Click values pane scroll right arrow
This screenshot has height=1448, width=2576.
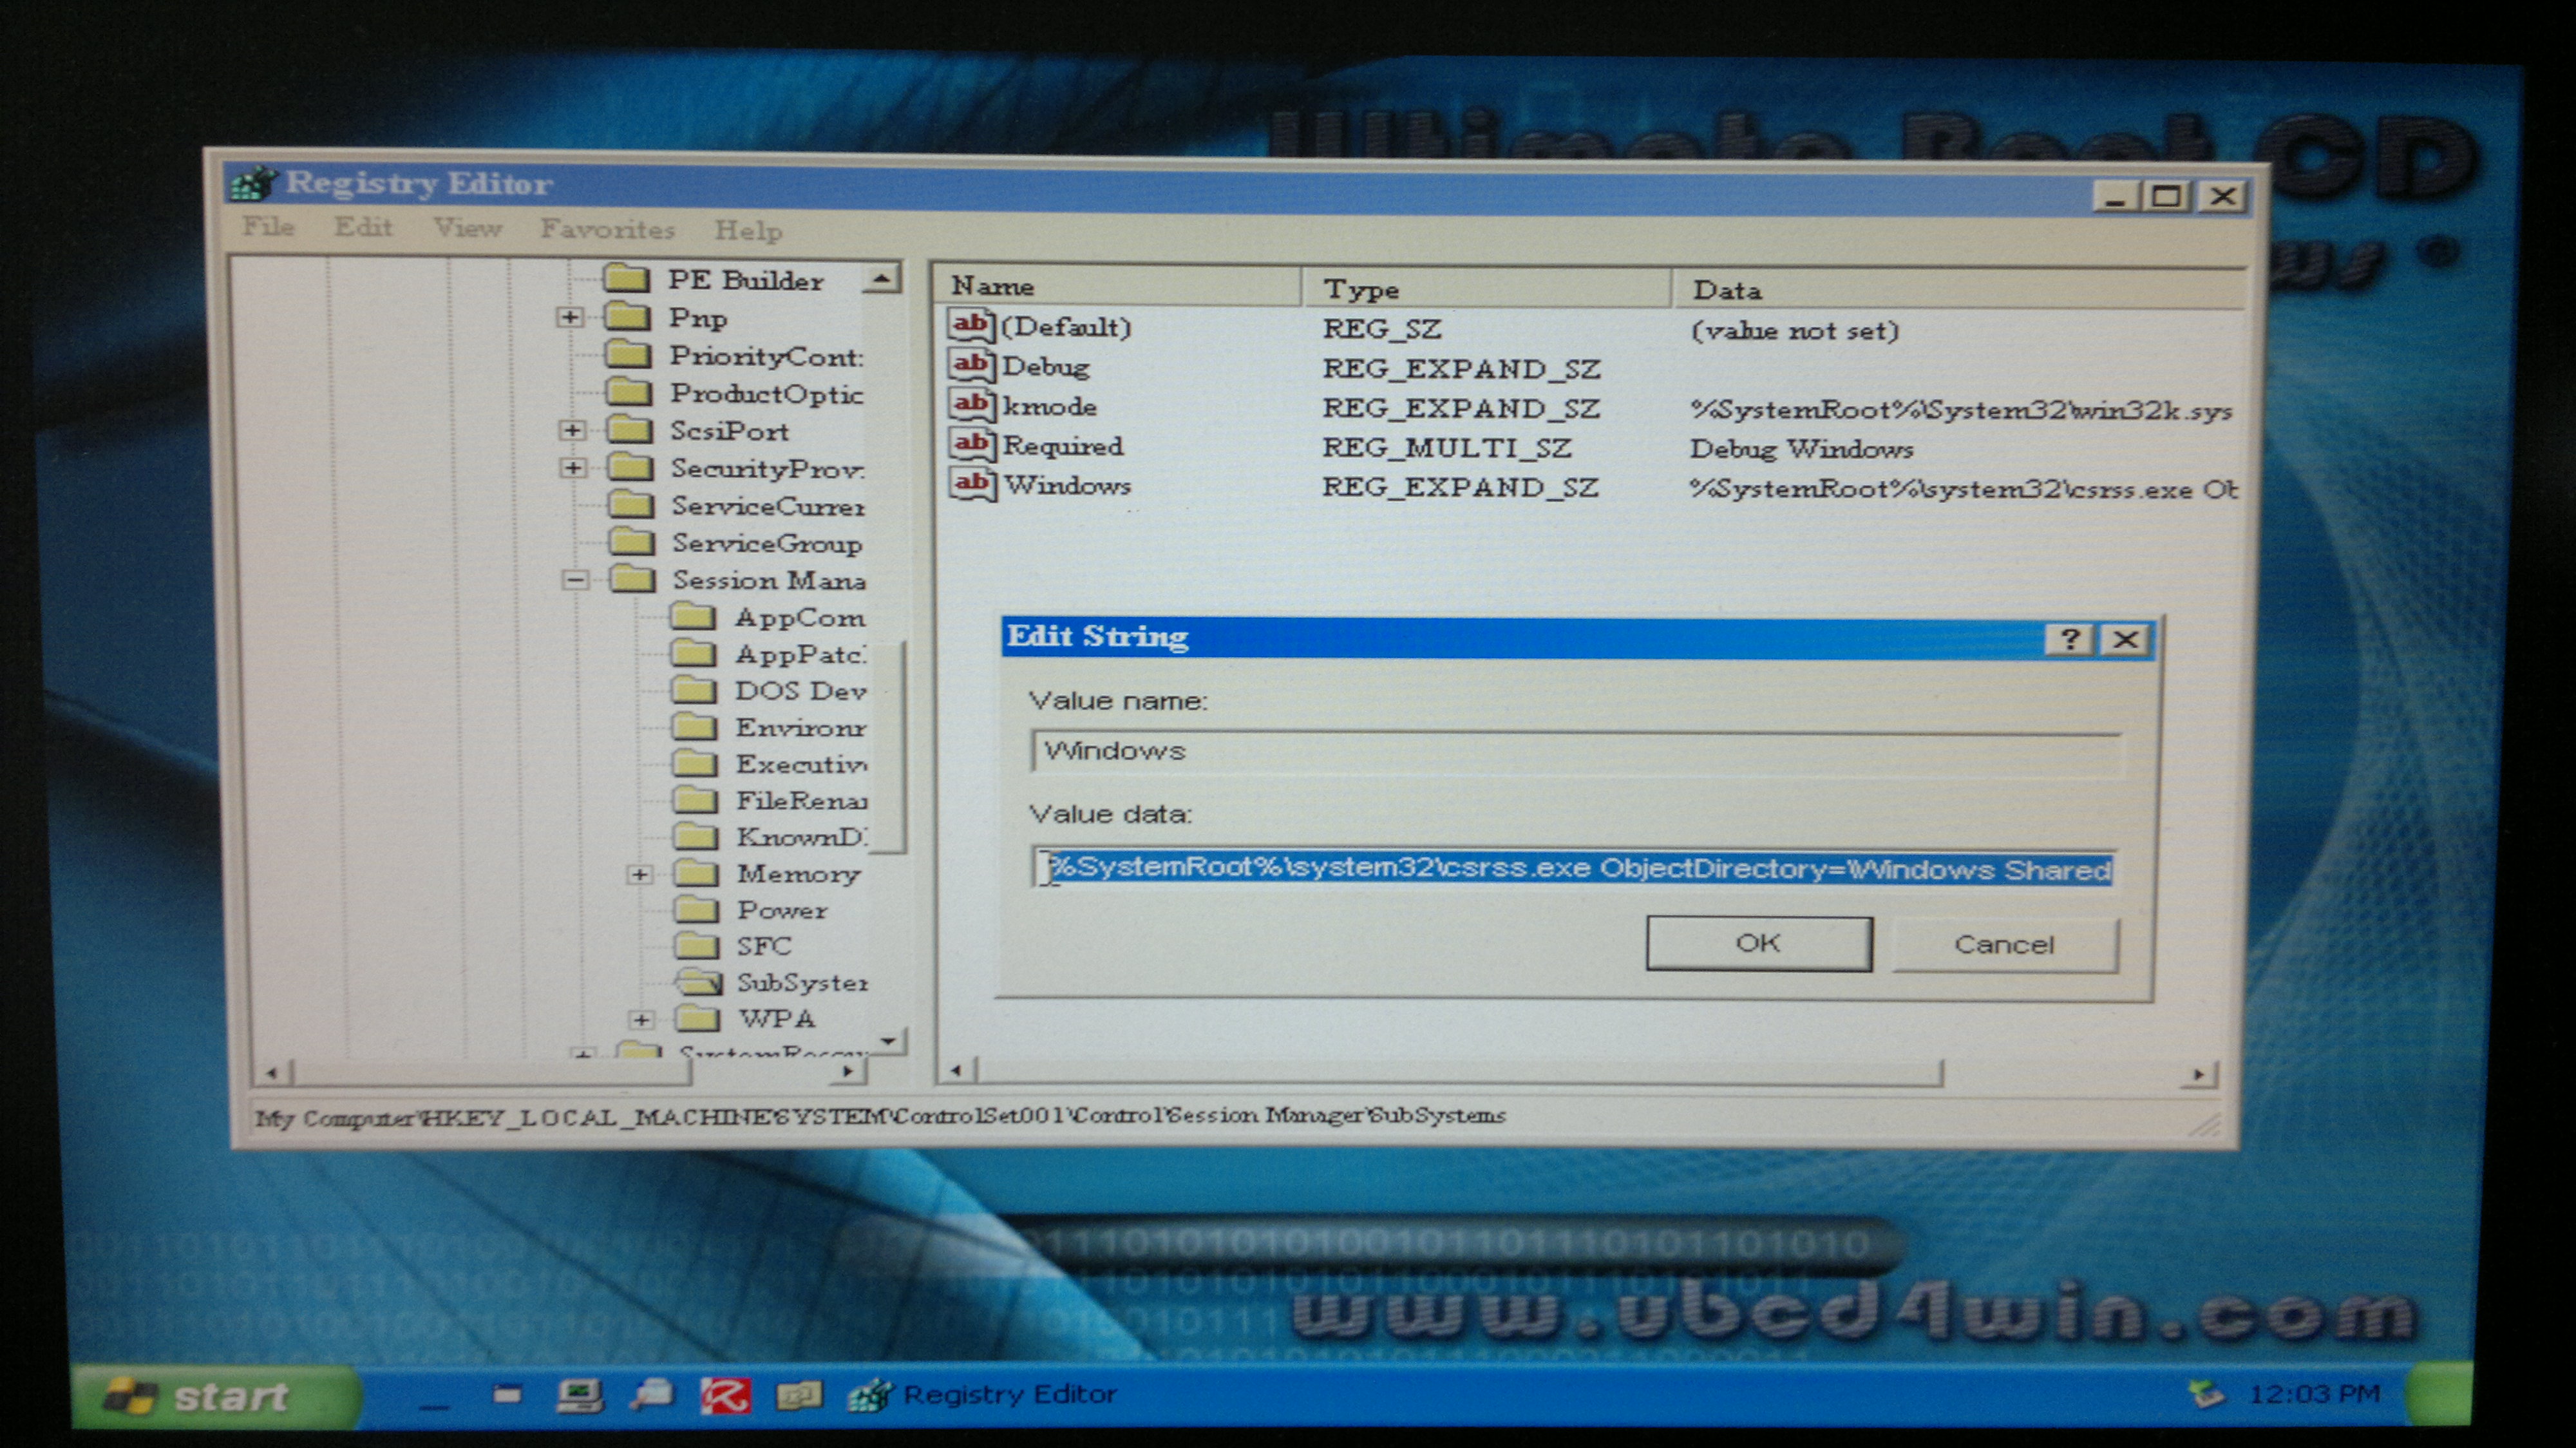pos(2197,1075)
